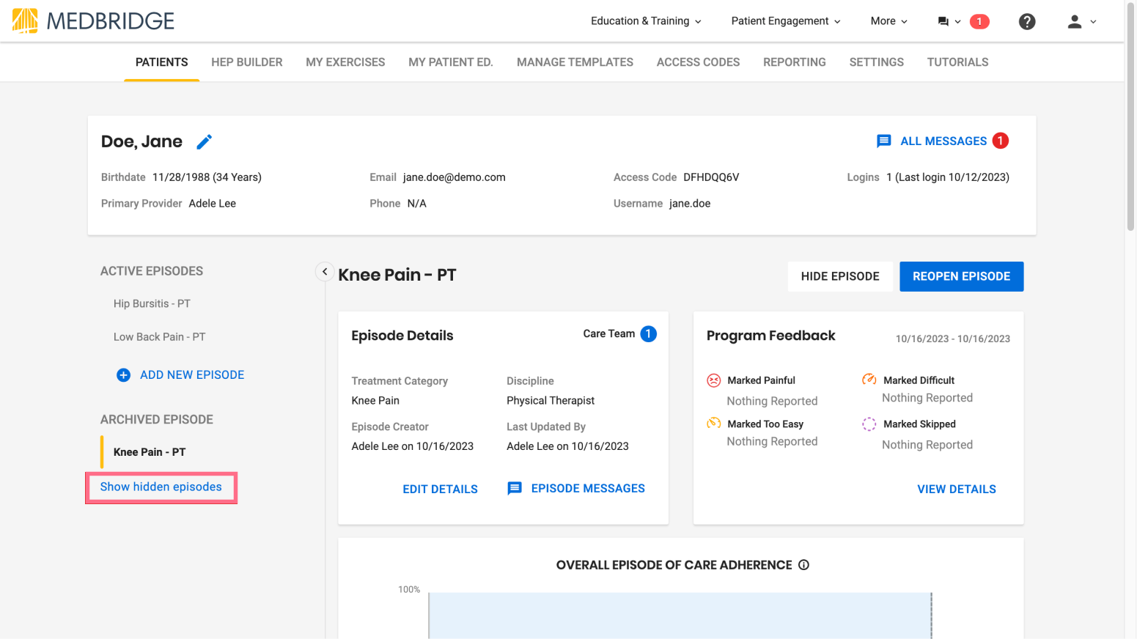Click the plus icon for adding episode
Viewport: 1137px width, 639px height.
123,375
